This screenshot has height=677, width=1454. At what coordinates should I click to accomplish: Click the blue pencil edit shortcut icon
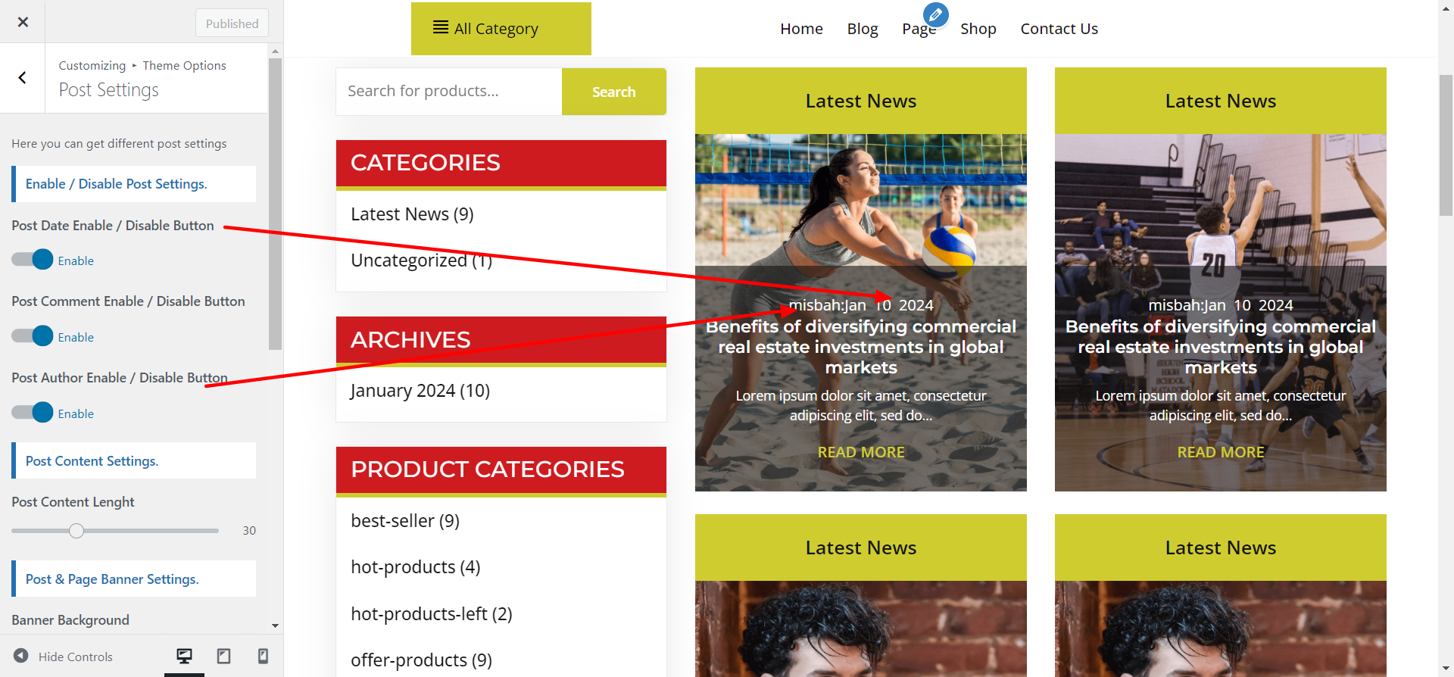[x=936, y=14]
